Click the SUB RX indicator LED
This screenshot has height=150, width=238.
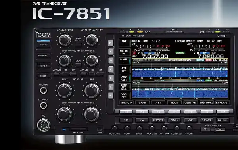[217, 32]
